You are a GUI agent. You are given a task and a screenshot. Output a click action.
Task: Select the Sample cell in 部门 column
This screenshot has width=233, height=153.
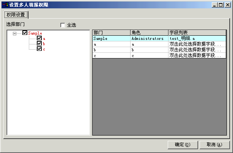pos(112,38)
